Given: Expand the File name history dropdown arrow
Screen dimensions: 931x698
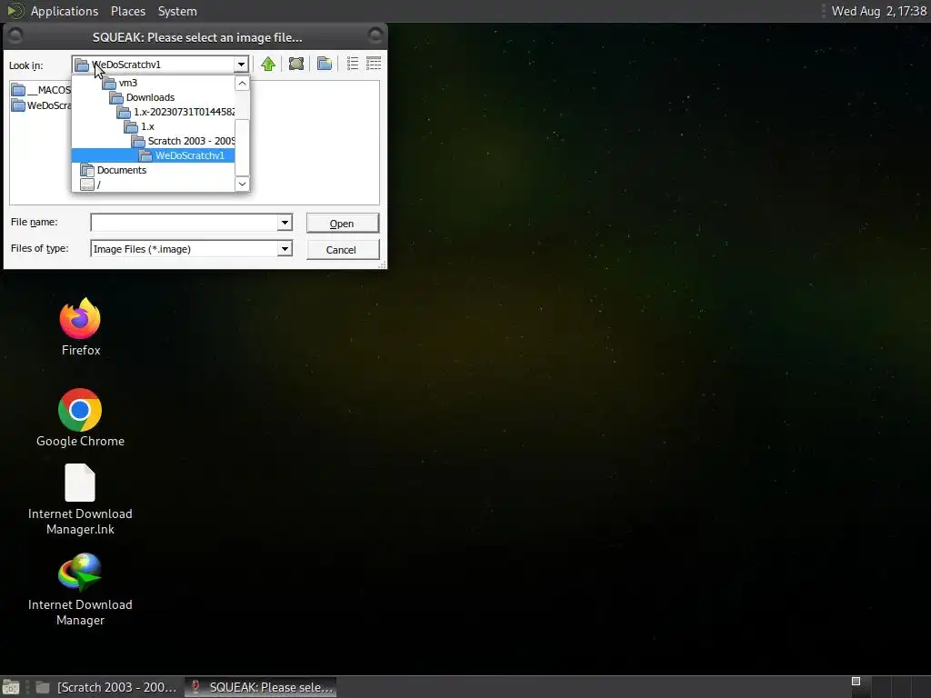Looking at the screenshot, I should 285,223.
